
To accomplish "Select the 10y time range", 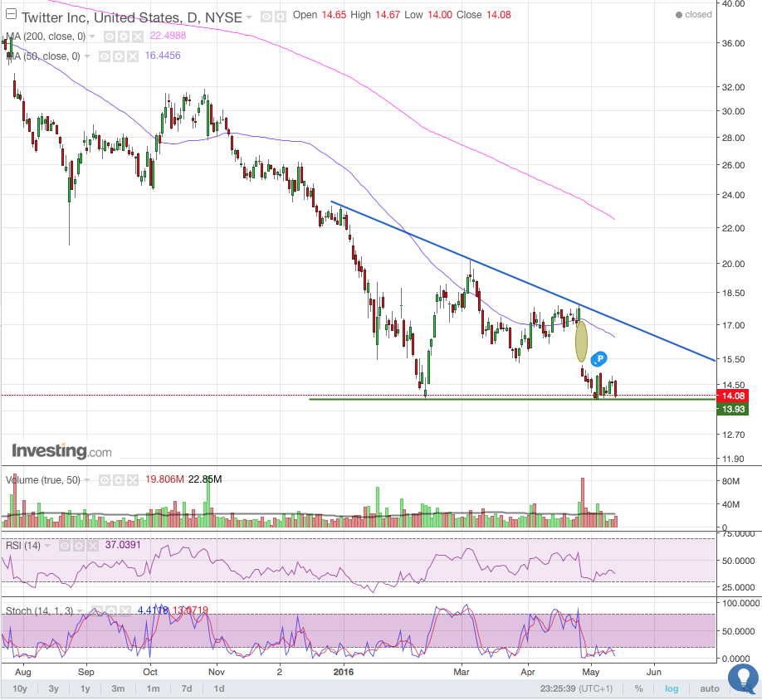I will click(x=19, y=688).
